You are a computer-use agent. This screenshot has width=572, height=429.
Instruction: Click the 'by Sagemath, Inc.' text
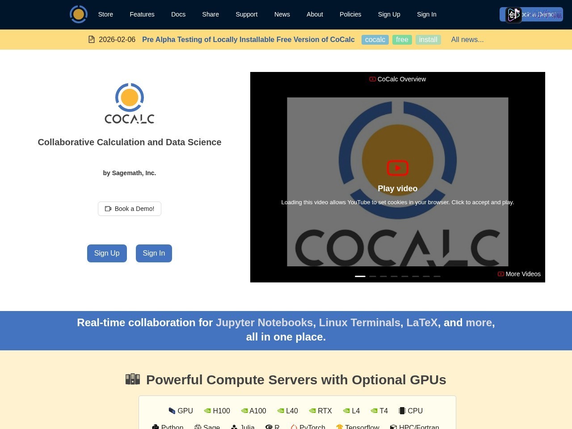point(130,173)
